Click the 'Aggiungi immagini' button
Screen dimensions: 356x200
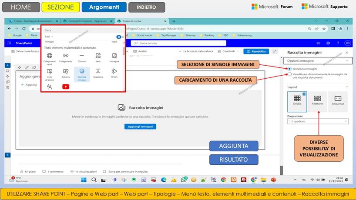coord(140,127)
